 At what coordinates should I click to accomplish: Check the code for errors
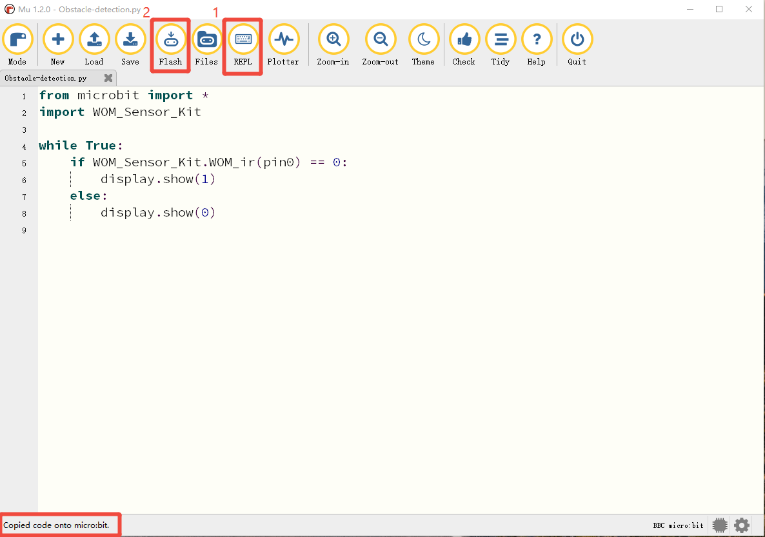pos(464,45)
